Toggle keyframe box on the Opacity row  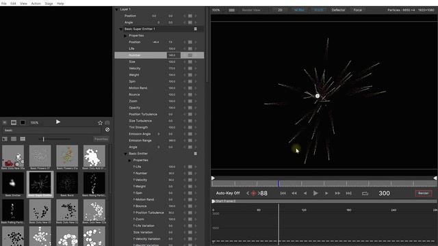tap(190, 108)
